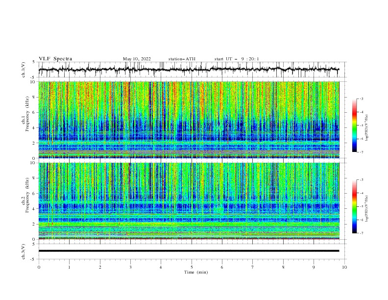Screen dimensions: 388x300
Task: Click time axis tick label "8"
Action: 283,267
